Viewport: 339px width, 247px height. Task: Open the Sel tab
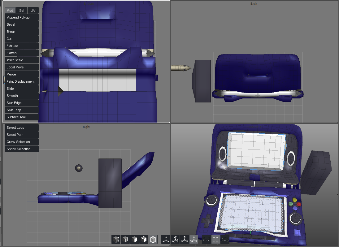[x=22, y=11]
